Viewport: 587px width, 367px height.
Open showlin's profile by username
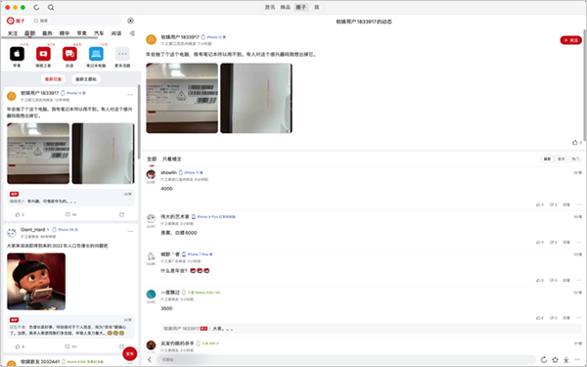(x=168, y=172)
